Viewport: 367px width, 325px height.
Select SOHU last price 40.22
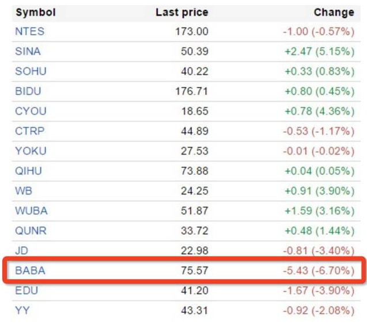click(195, 71)
